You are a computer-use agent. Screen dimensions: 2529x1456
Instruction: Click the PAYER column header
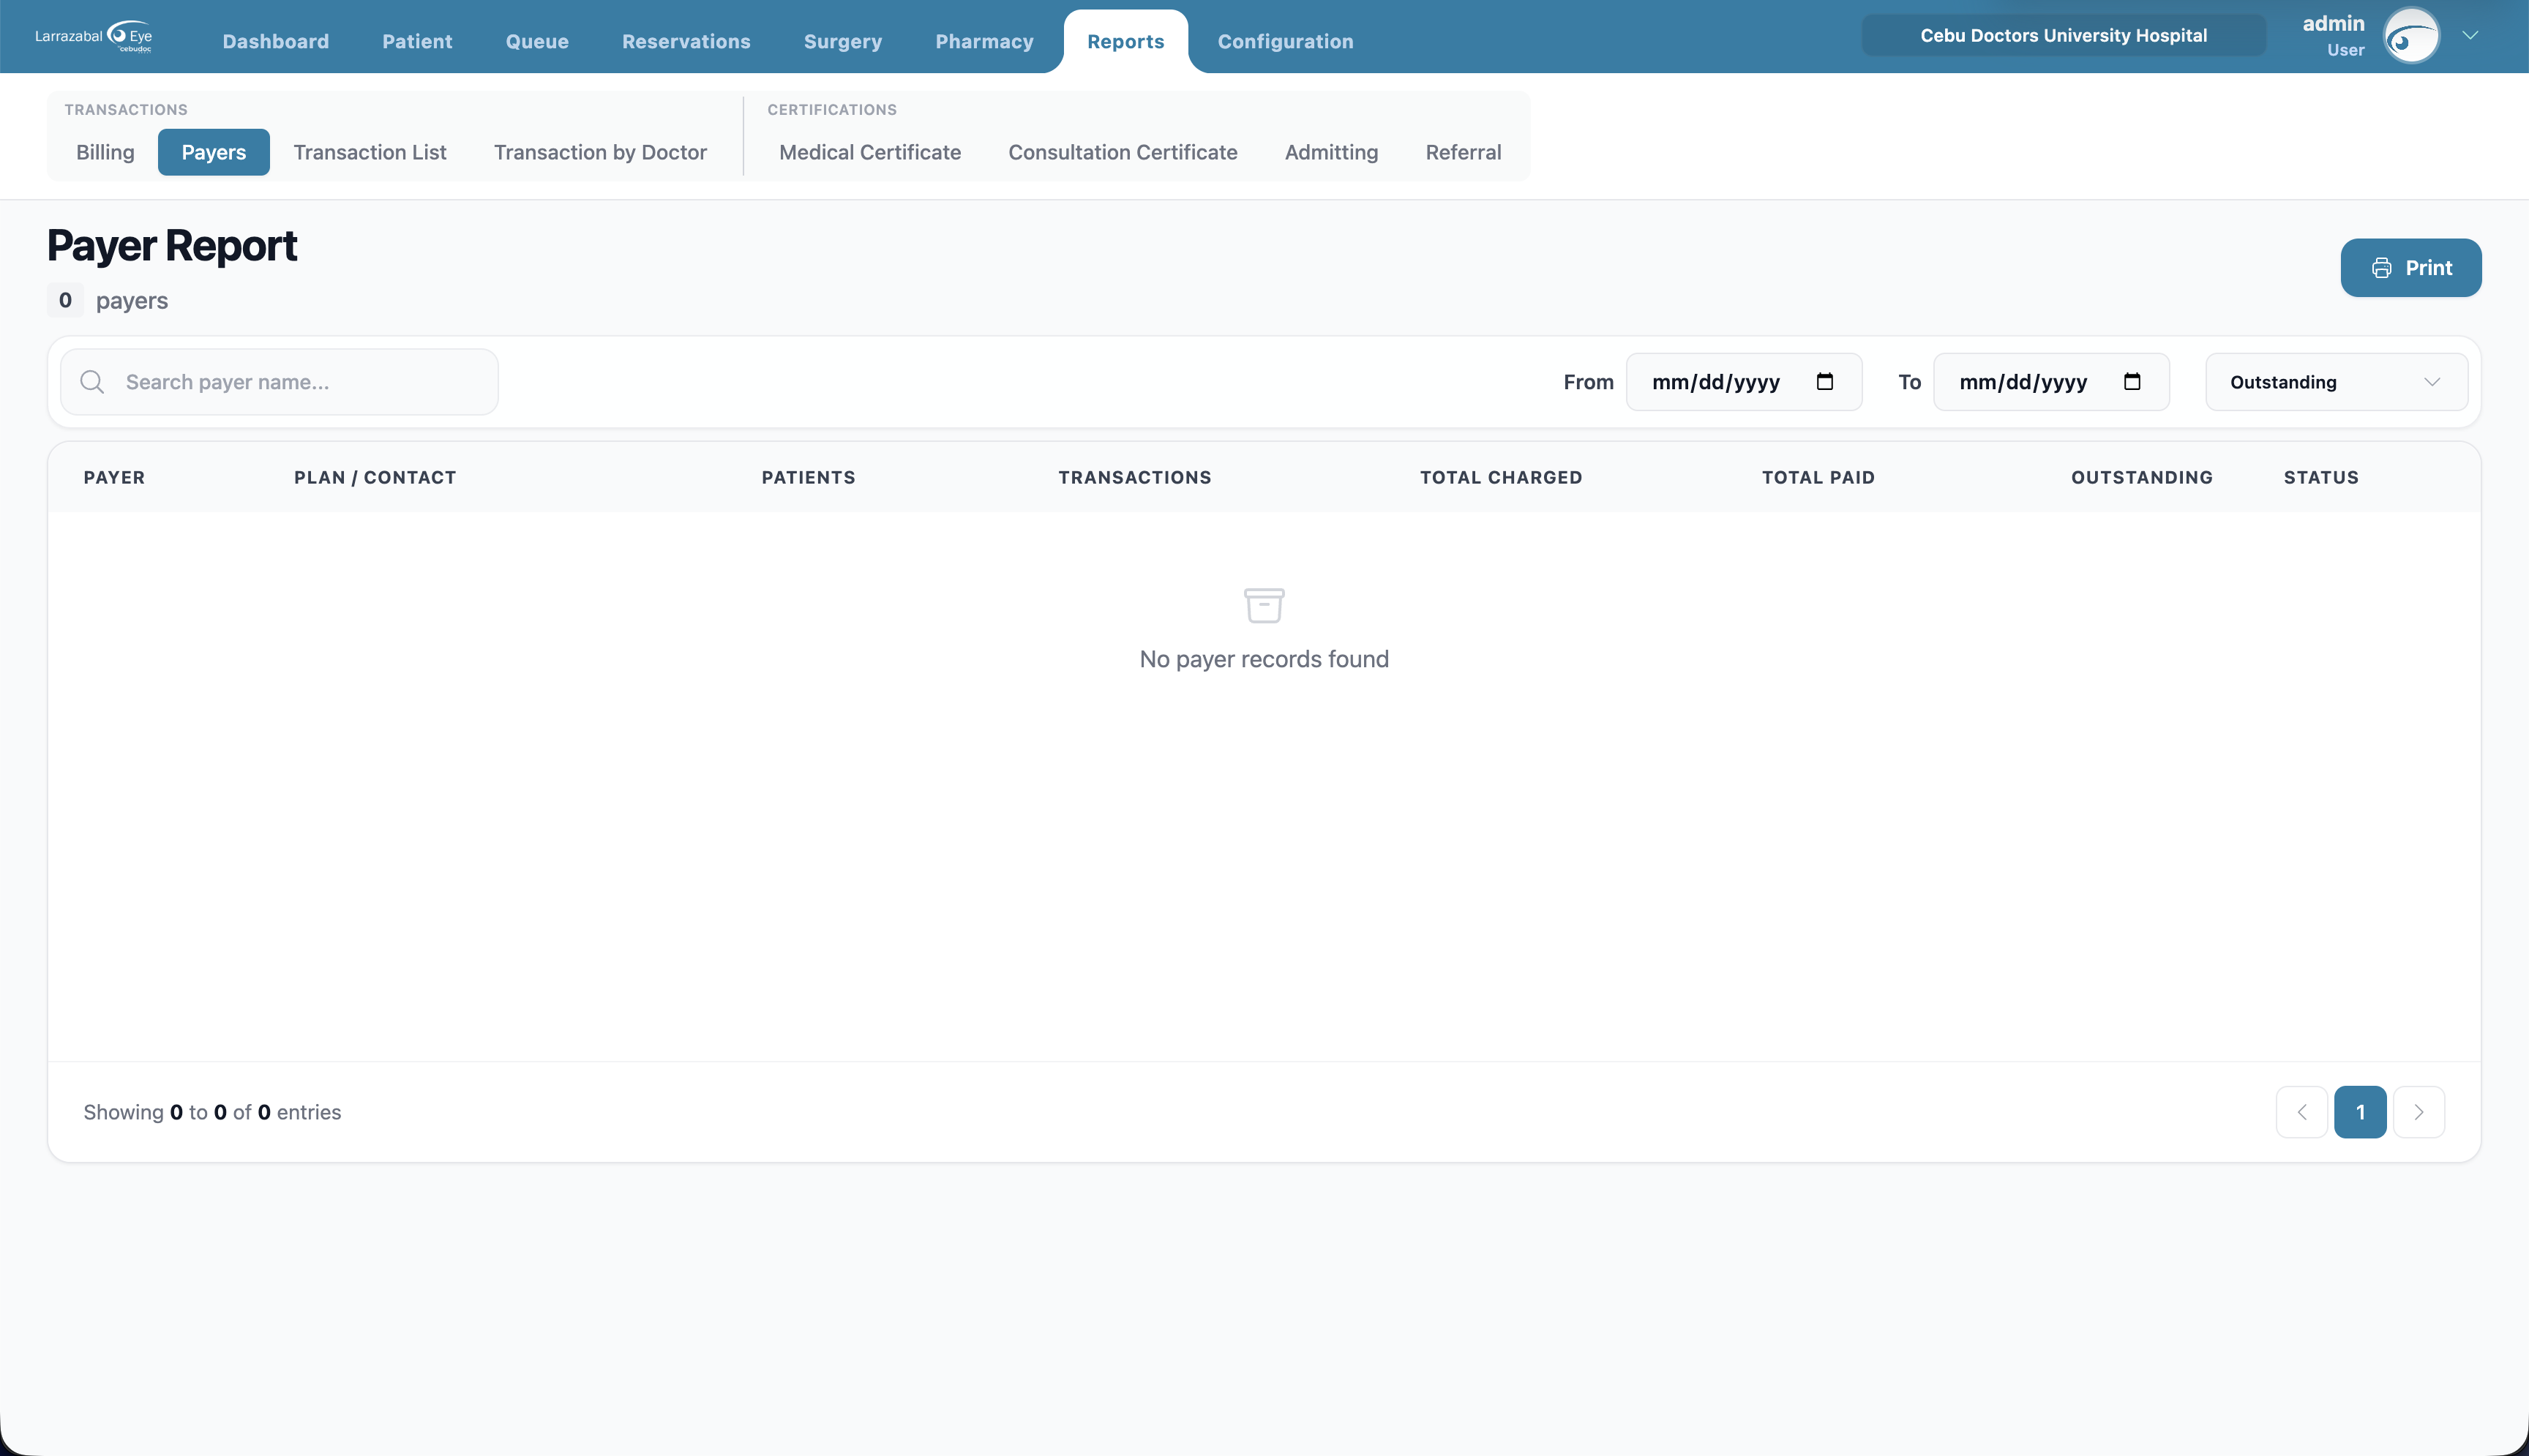[x=114, y=477]
